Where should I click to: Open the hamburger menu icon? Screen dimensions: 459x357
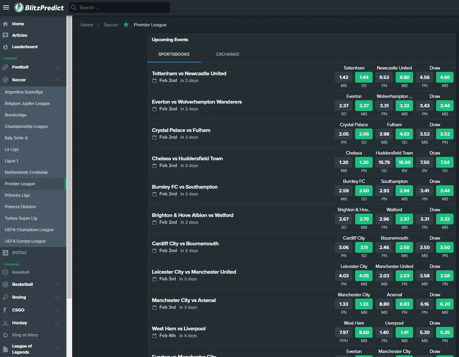coord(6,7)
